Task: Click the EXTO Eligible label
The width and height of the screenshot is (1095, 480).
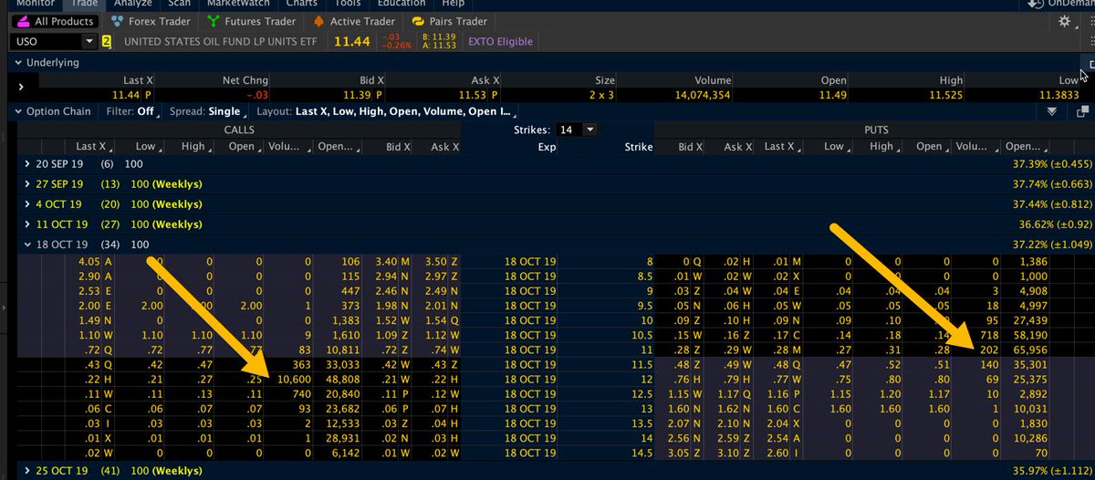Action: coord(500,41)
